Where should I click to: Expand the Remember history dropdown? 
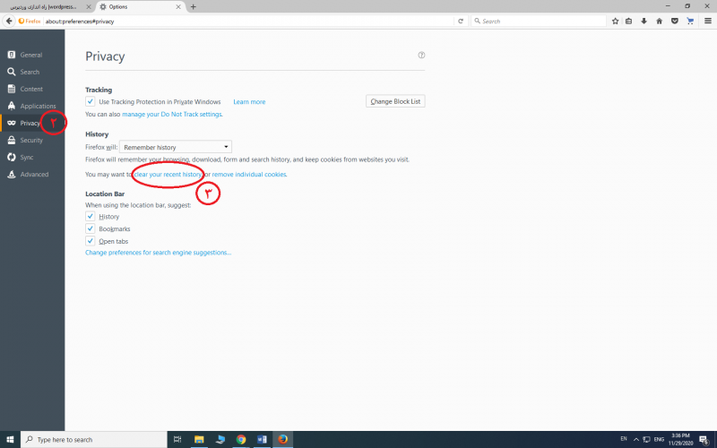(176, 147)
